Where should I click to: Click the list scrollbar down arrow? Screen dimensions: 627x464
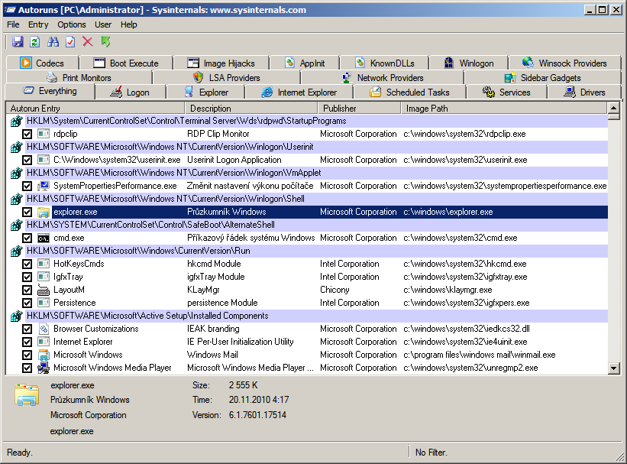pos(614,368)
